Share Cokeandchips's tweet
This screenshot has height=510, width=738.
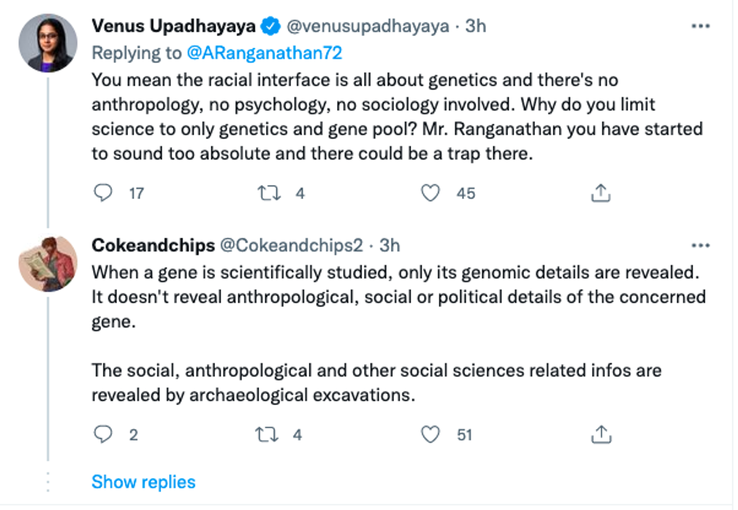(x=601, y=434)
